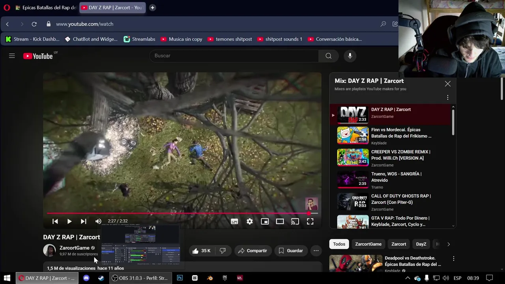Open the Windows notification center

[489, 278]
